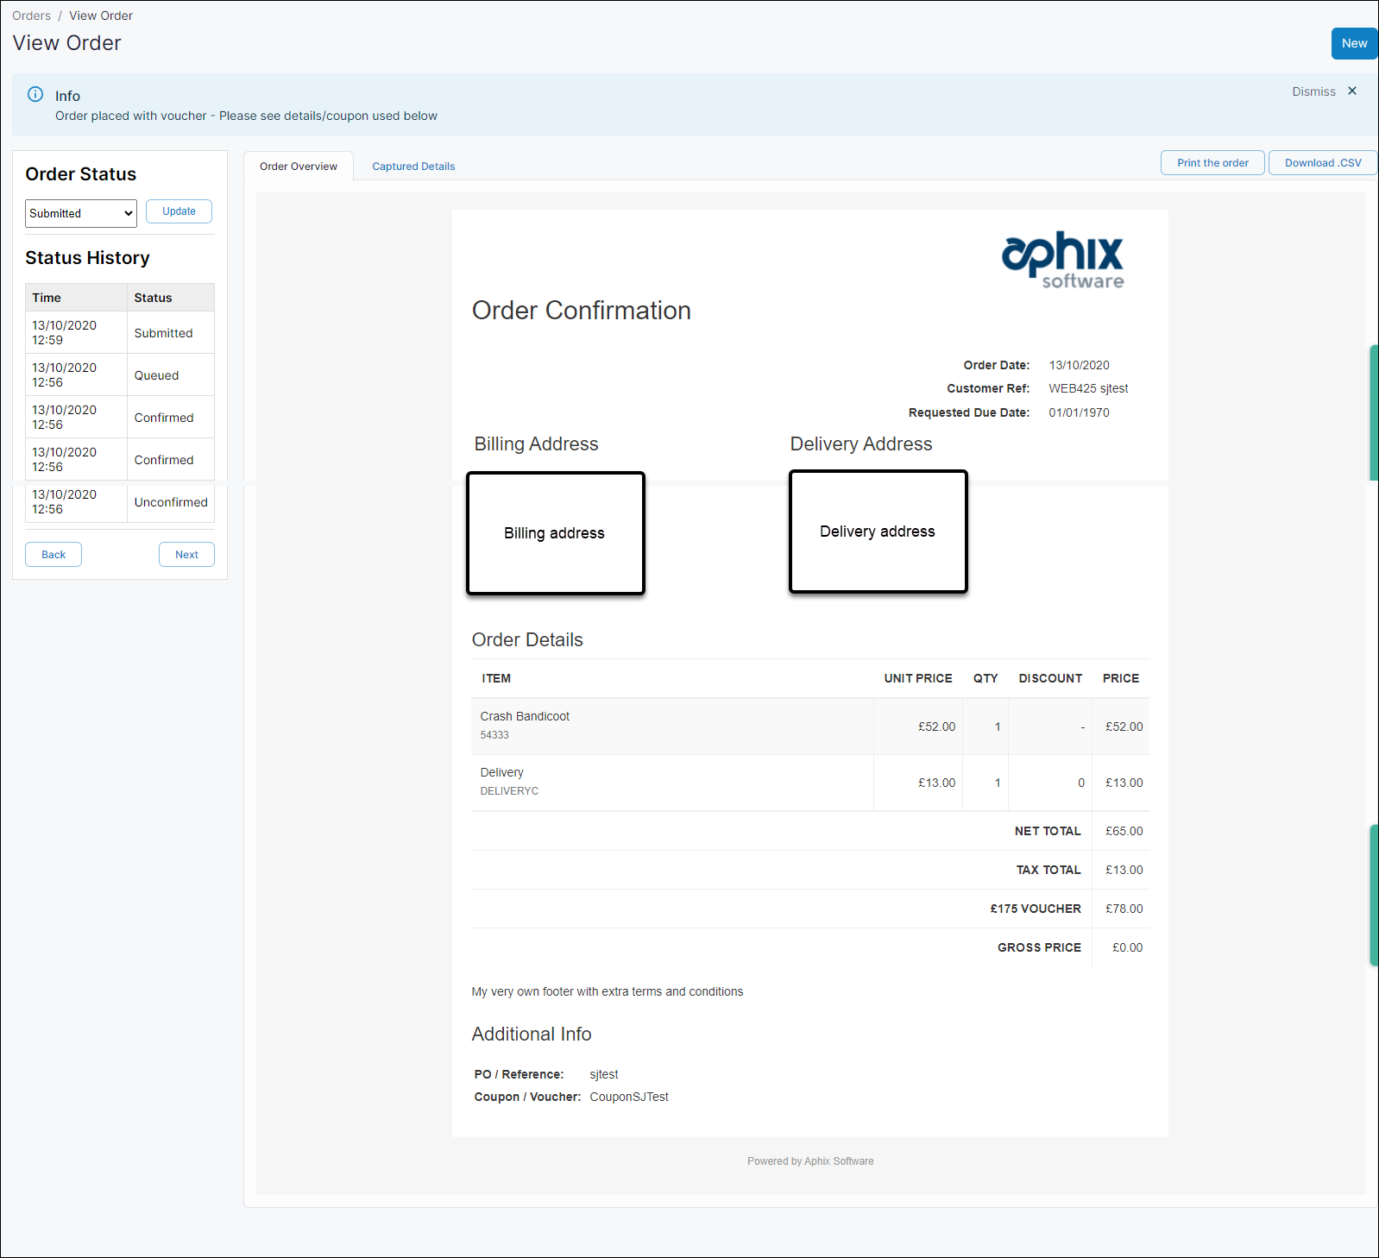This screenshot has width=1379, height=1258.
Task: Close the info banner with X icon
Action: coord(1352,91)
